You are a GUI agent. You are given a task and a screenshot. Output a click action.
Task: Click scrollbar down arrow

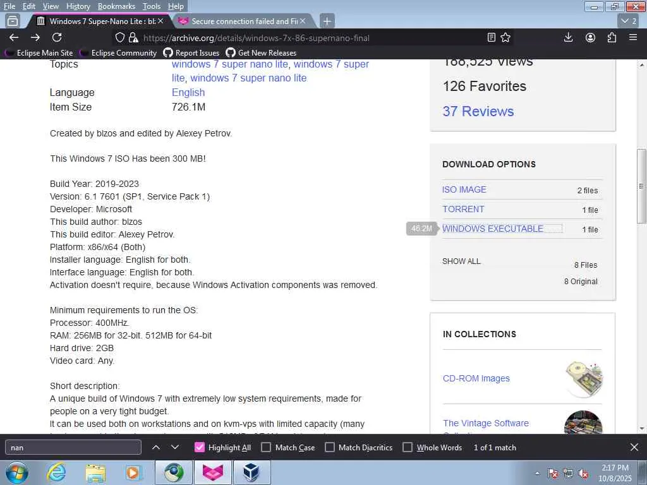642,429
